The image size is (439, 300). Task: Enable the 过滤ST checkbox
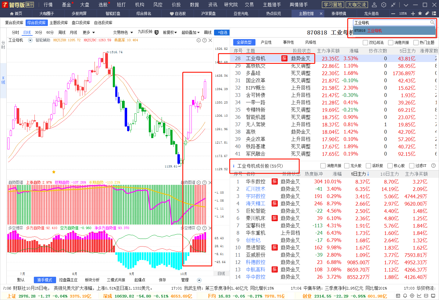412,166
